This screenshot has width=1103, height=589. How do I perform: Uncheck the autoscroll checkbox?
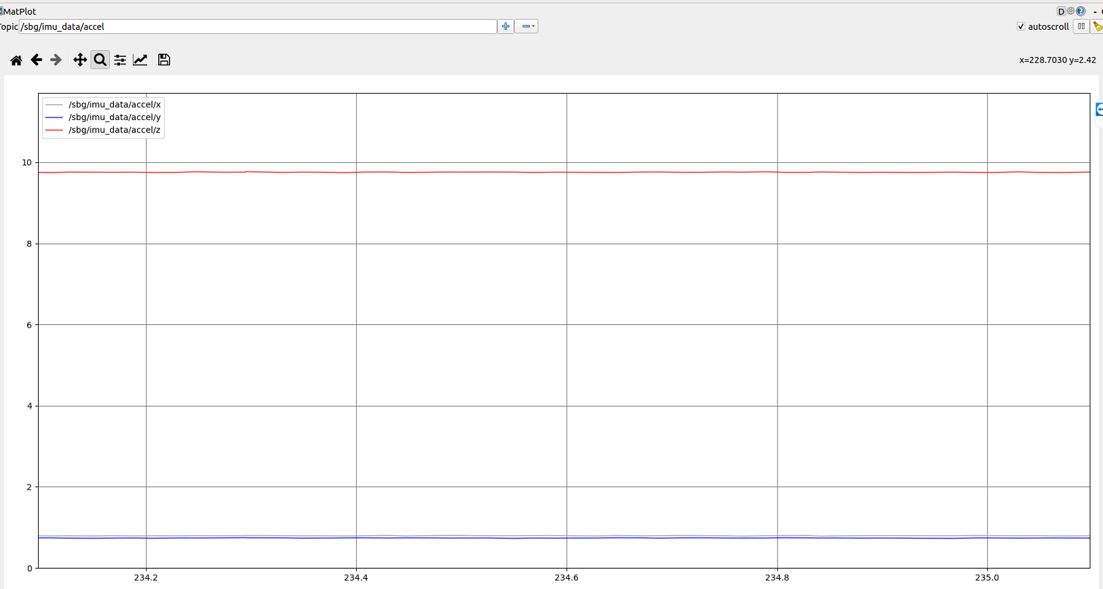1021,26
